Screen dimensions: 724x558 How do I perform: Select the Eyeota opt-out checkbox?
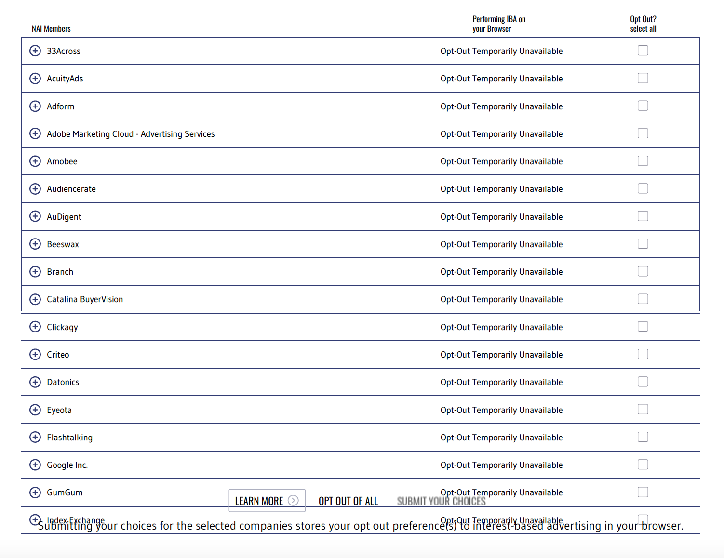pyautogui.click(x=643, y=409)
